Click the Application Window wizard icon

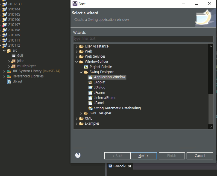click(90, 77)
